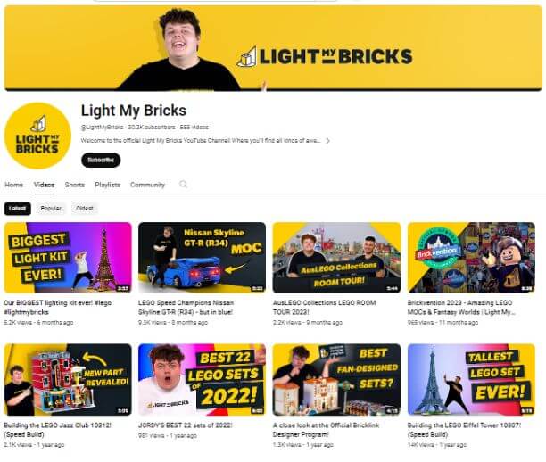The width and height of the screenshot is (546, 462).
Task: Open the Nissan Skyline GT-R MOC thumbnail
Action: pyautogui.click(x=202, y=258)
